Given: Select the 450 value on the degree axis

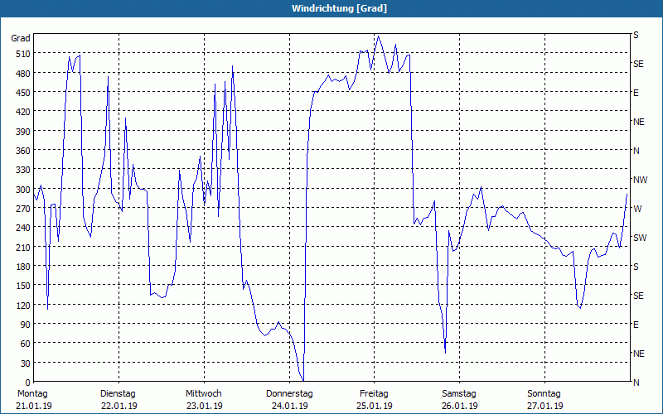Looking at the screenshot, I should (23, 93).
